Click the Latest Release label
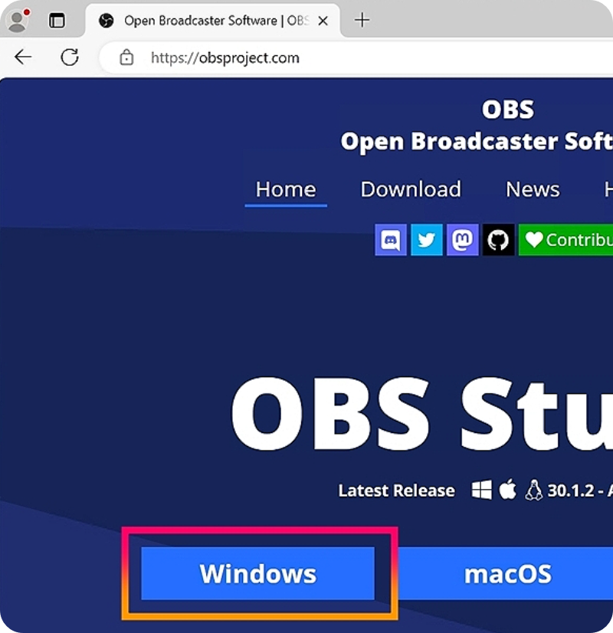Viewport: 613px width, 633px height. click(x=396, y=490)
